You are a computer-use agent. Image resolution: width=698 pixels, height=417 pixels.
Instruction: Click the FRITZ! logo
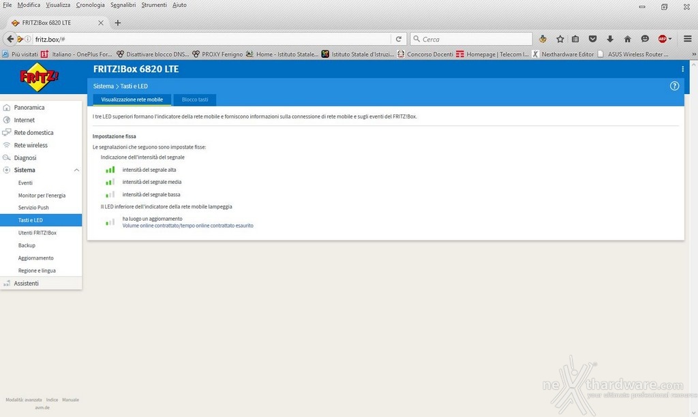tap(39, 77)
